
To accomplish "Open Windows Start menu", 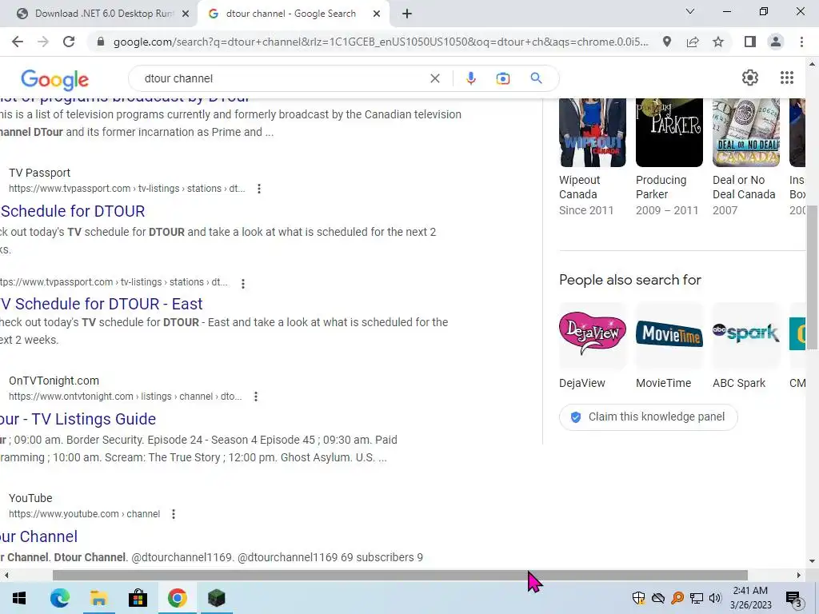I will click(x=19, y=598).
